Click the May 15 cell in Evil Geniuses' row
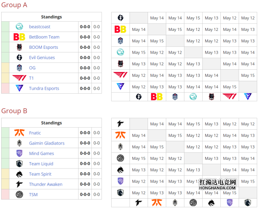This screenshot has width=260, height=211. pos(193,18)
